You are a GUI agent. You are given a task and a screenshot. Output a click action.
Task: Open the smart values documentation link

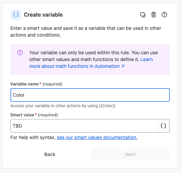tap(97, 137)
